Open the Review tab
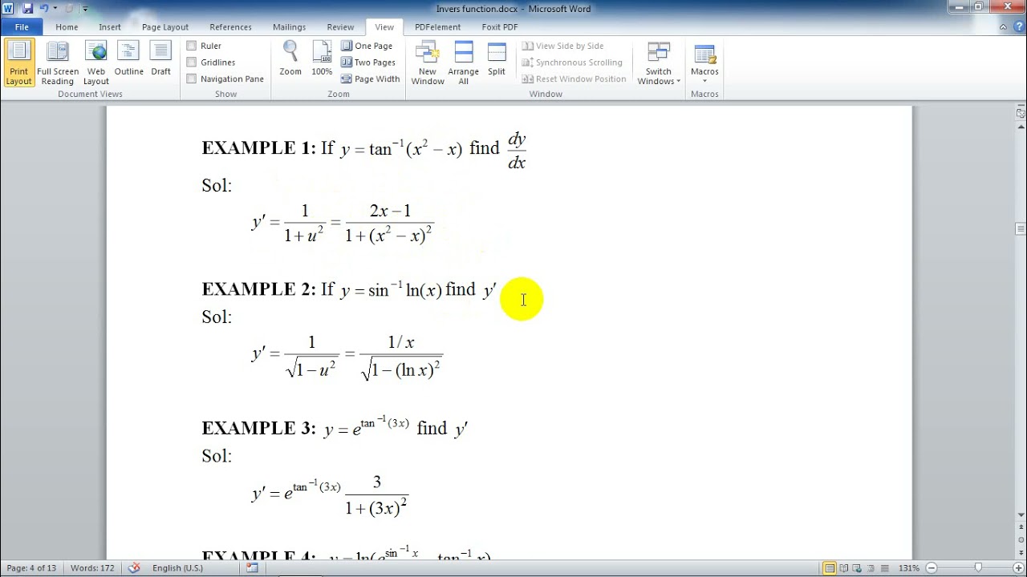The width and height of the screenshot is (1027, 577). coord(340,27)
